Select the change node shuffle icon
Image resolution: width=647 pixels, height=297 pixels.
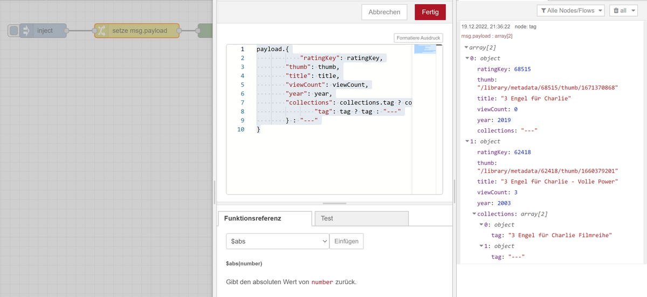101,31
